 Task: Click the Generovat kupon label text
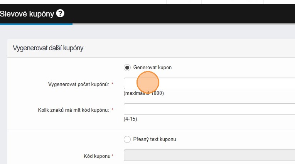(152, 68)
